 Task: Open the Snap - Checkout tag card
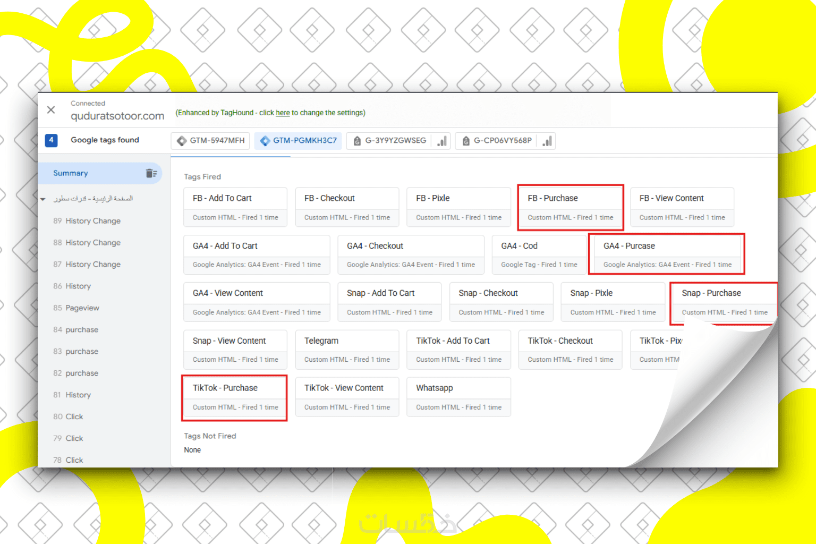(501, 302)
